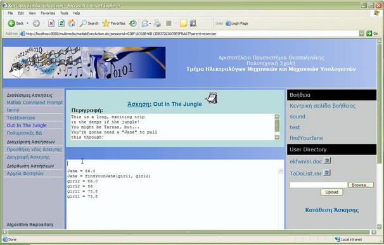384x245 pixels.
Task: Open the findYourJane help link
Action: click(x=306, y=138)
